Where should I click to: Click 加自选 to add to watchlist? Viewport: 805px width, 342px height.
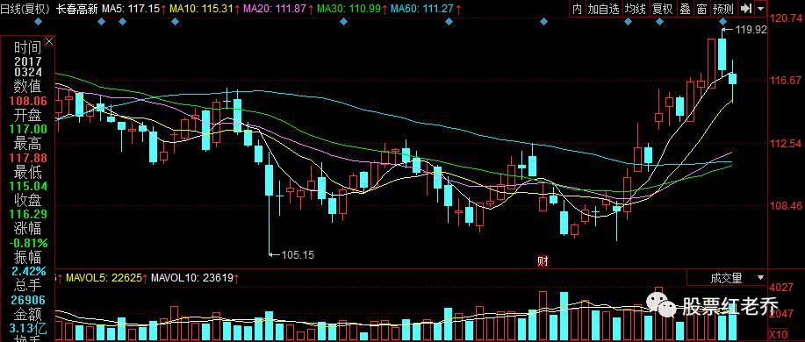pyautogui.click(x=604, y=9)
